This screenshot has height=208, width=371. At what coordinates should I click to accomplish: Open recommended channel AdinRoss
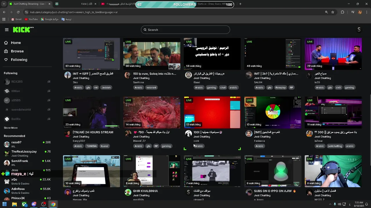tap(27, 191)
